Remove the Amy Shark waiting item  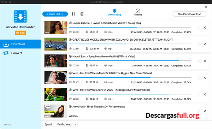(x=205, y=111)
